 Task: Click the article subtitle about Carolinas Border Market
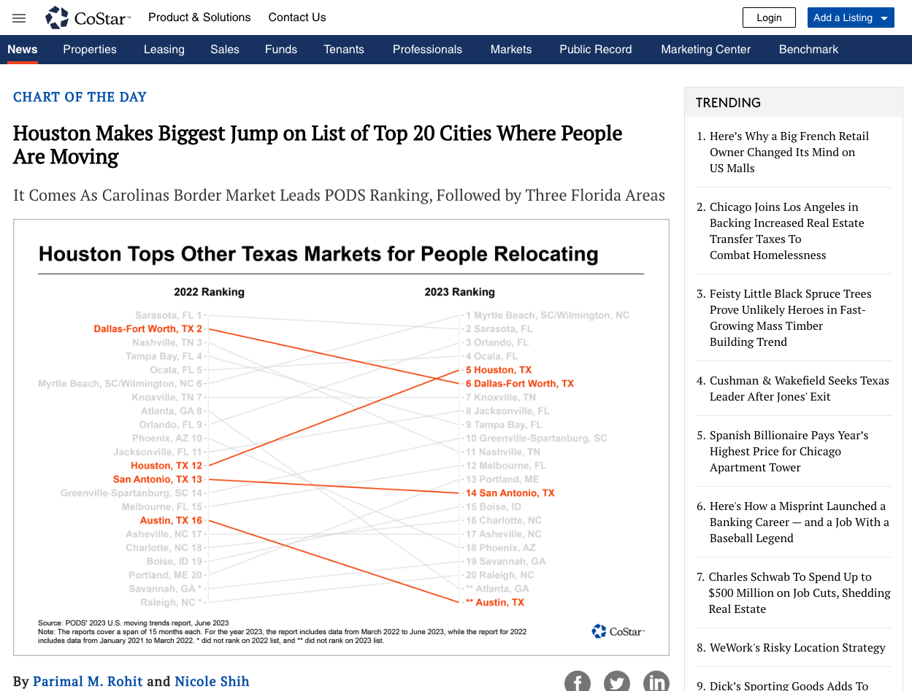[339, 196]
